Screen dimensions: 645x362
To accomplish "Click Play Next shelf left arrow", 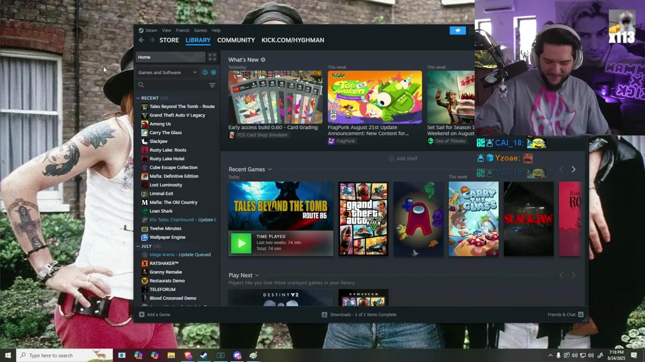I will pos(561,275).
